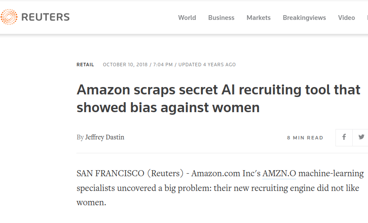Go to the Business section
Image resolution: width=368 pixels, height=223 pixels.
[221, 18]
